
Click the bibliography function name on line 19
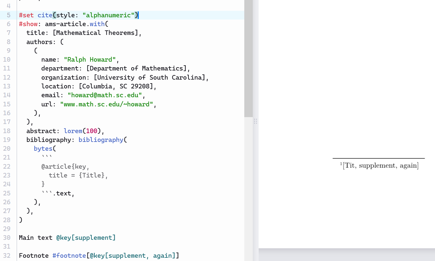point(100,140)
